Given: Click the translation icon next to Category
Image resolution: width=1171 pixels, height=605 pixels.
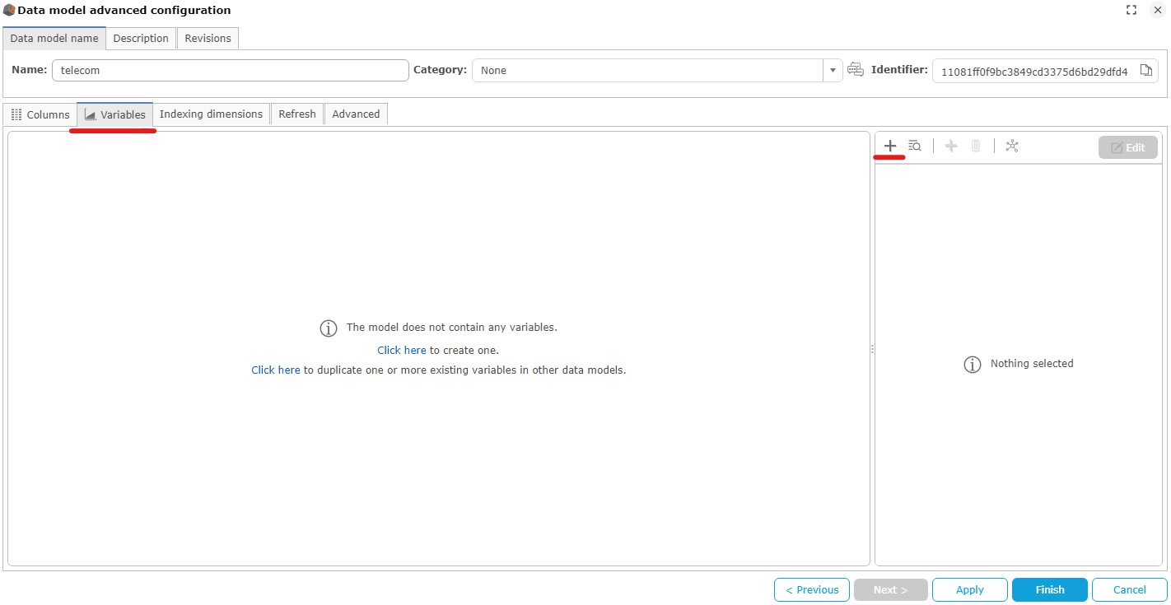Looking at the screenshot, I should 856,70.
